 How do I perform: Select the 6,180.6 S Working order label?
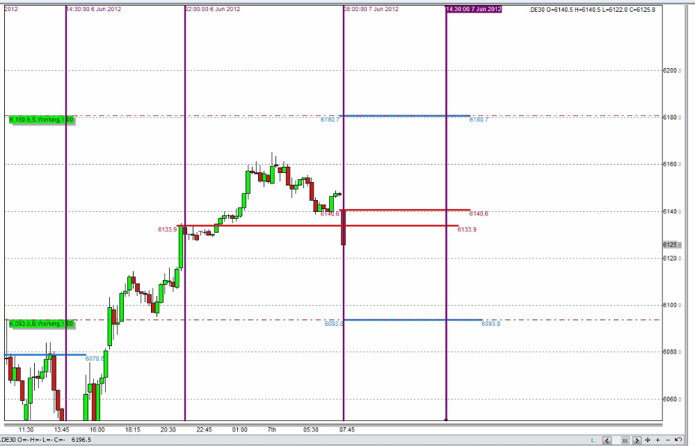(x=42, y=120)
